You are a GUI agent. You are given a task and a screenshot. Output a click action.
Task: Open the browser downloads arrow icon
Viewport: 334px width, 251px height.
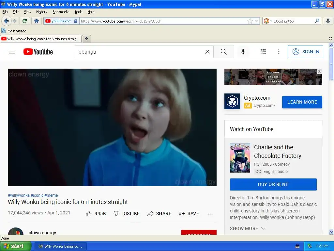[x=328, y=21]
